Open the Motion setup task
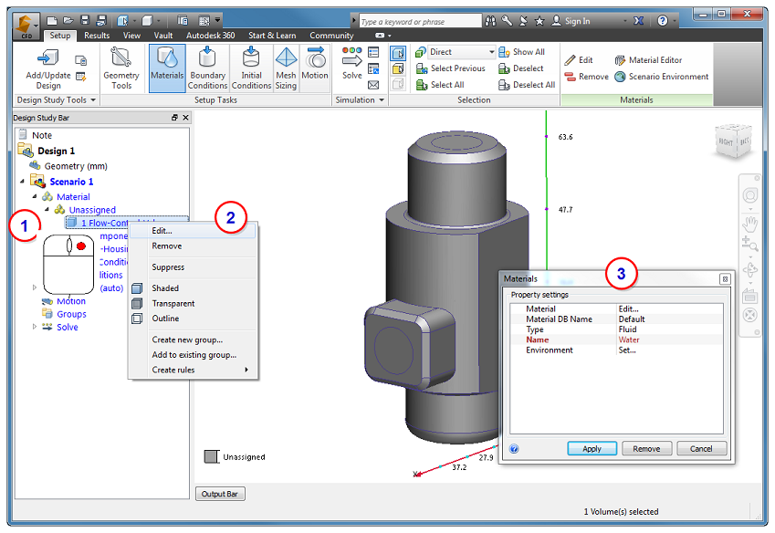 pyautogui.click(x=315, y=64)
